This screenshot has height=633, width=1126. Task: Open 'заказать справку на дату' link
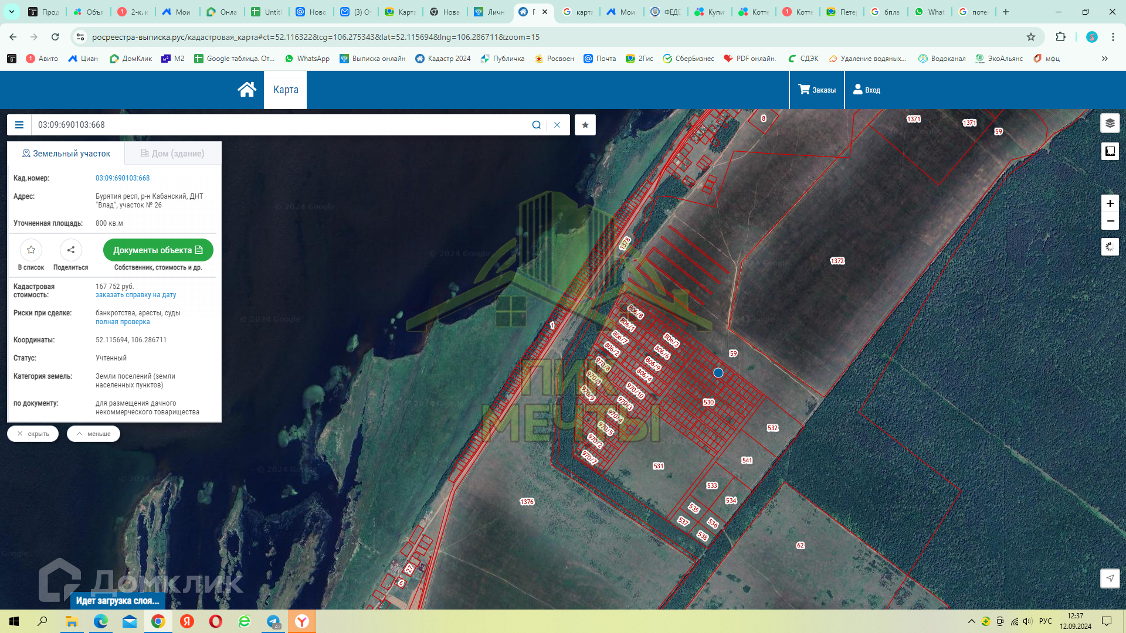(135, 295)
